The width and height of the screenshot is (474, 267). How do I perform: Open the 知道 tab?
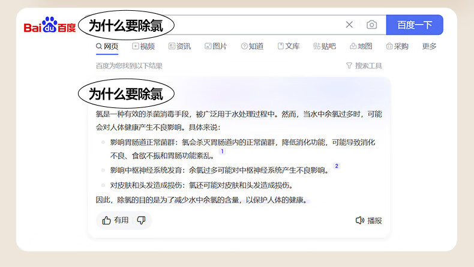click(252, 46)
